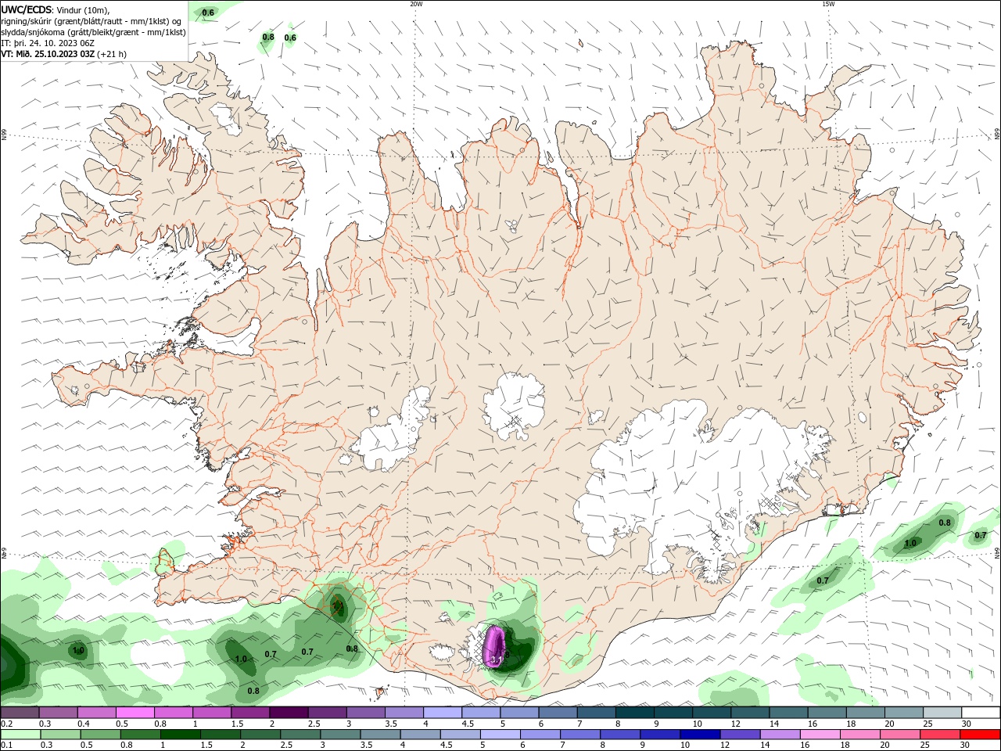Click the '0.8' value at the southwest ocean's bottom

(x=253, y=691)
